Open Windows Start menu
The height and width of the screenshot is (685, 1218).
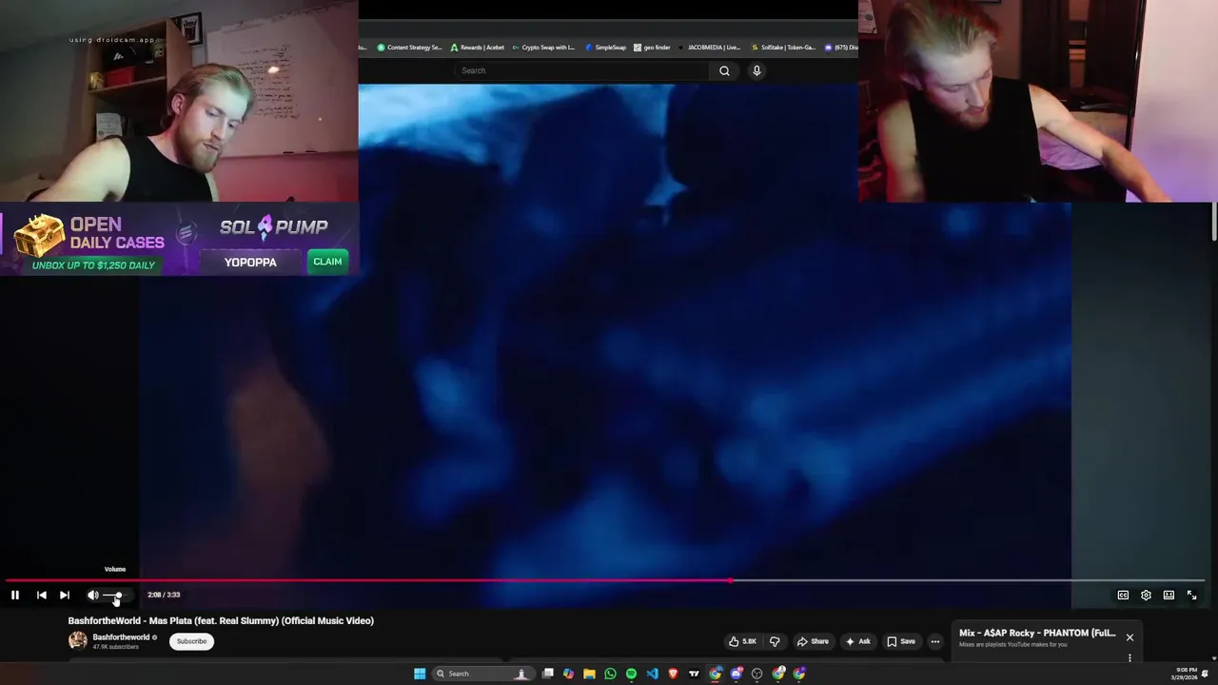[420, 674]
